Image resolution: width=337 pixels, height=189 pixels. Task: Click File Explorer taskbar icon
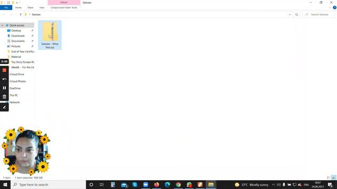(x=211, y=184)
